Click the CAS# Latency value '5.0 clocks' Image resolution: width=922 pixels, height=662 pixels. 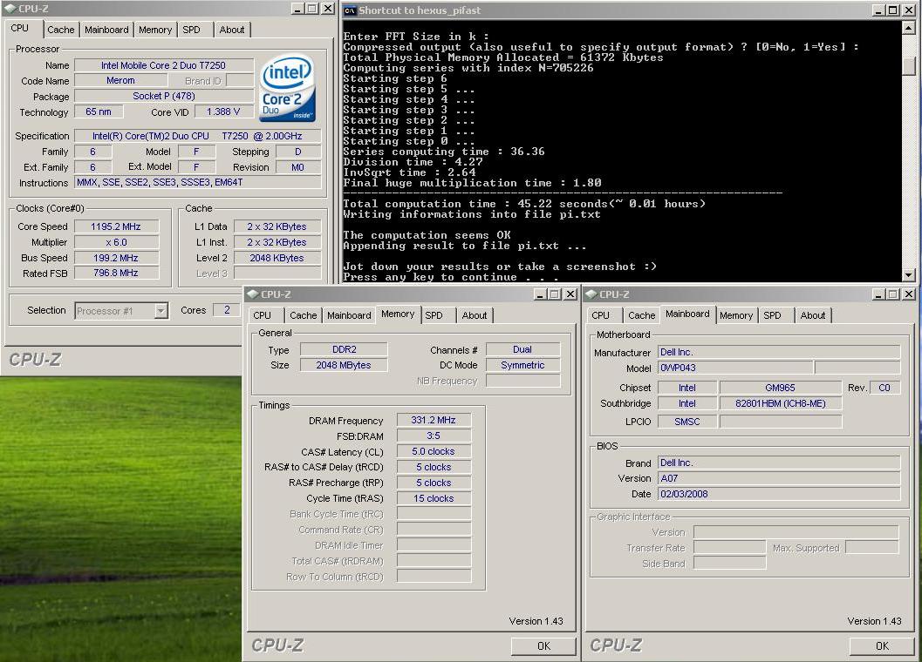click(434, 452)
